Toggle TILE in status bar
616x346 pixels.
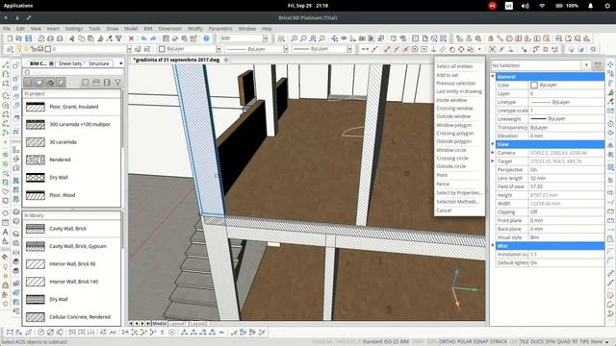point(525,342)
